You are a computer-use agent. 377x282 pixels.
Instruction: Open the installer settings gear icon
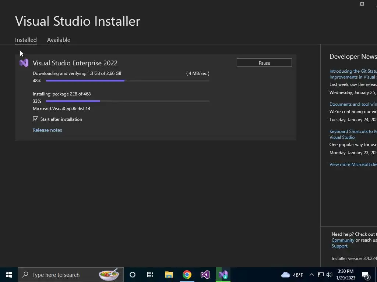pos(362,4)
